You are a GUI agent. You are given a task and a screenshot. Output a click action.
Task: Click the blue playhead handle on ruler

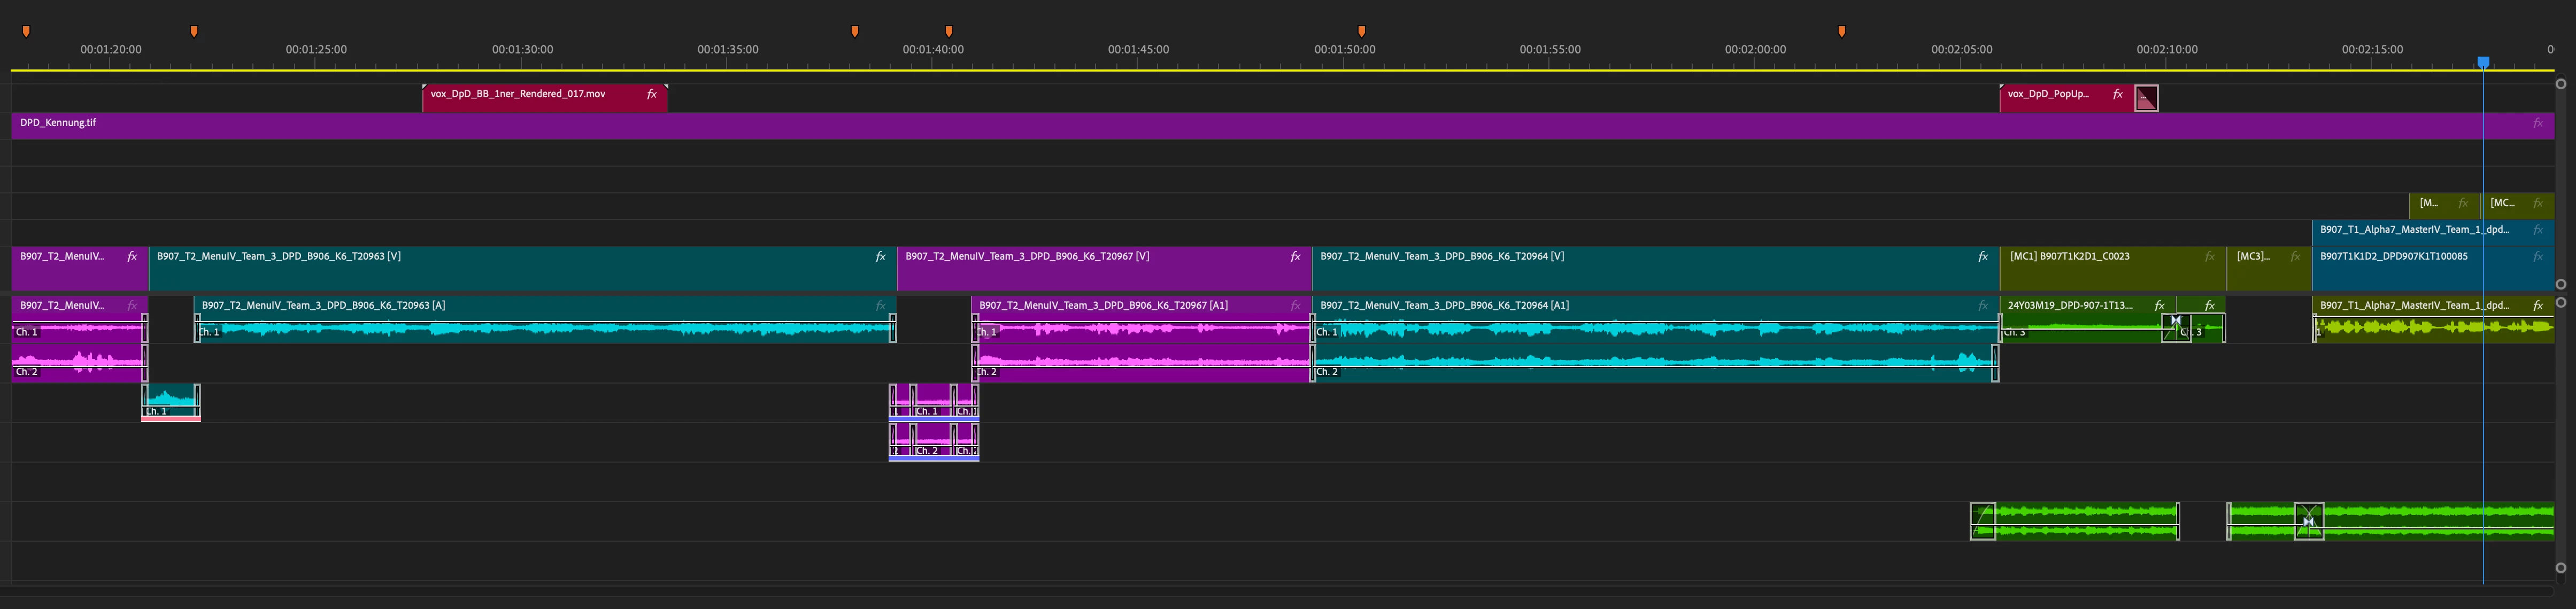pyautogui.click(x=2483, y=62)
